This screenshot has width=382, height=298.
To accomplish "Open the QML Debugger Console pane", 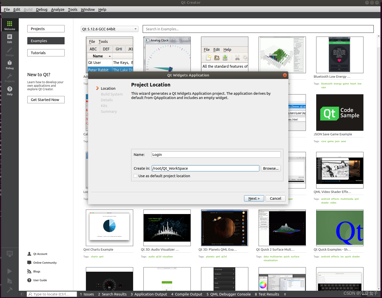I will (229, 294).
